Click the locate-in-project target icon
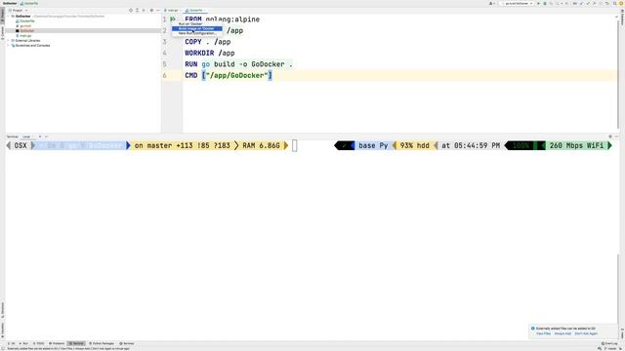 [x=131, y=11]
